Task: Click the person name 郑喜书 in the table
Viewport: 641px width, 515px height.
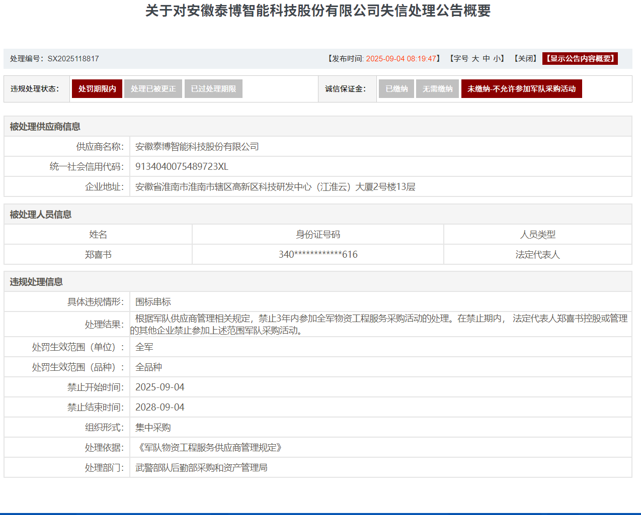Action: 98,255
